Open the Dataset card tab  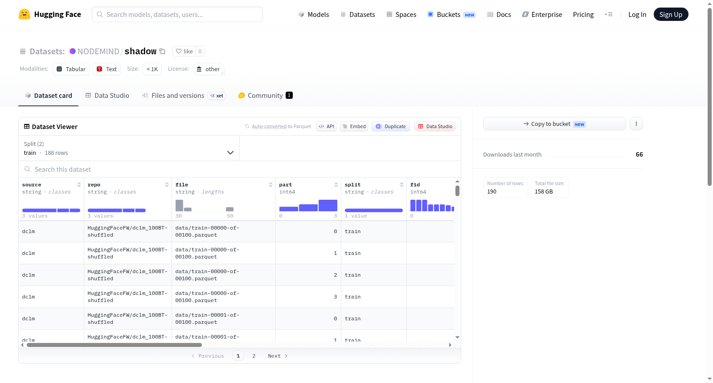click(48, 96)
